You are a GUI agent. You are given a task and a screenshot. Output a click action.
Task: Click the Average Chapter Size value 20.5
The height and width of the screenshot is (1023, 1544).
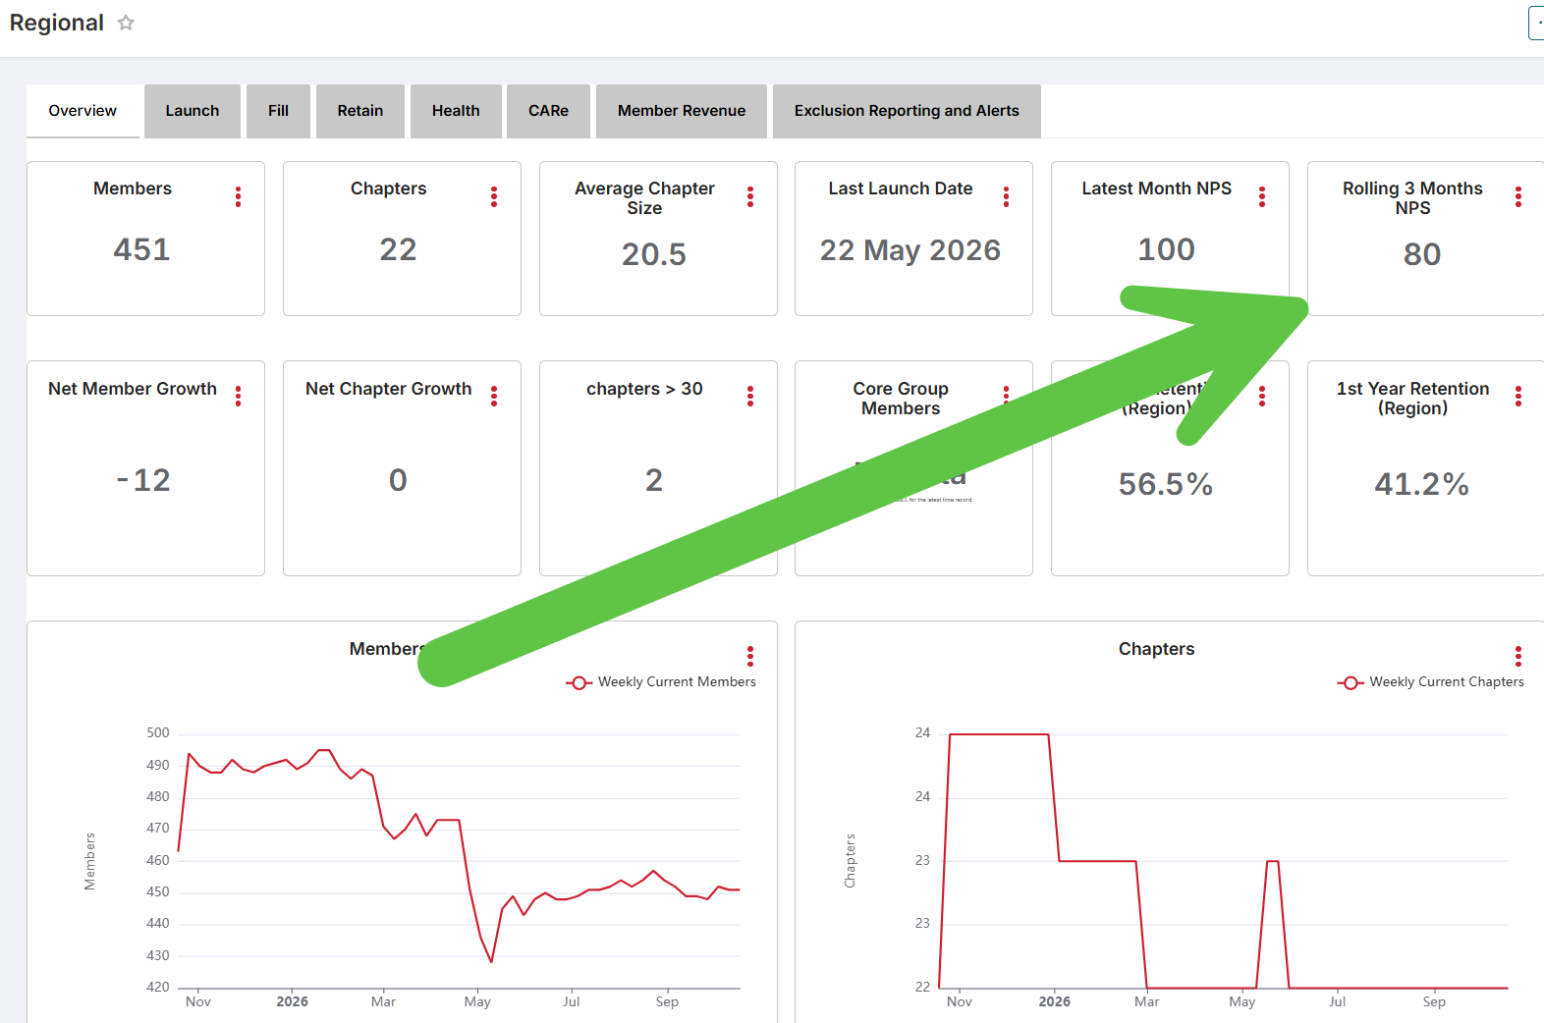point(654,254)
